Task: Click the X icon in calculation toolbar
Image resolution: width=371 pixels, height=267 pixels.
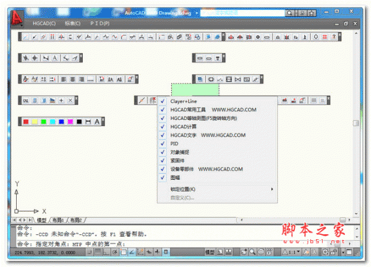Action: [x=70, y=101]
